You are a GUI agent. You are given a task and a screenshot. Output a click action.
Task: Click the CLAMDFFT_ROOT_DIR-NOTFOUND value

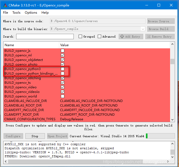coord(87,115)
